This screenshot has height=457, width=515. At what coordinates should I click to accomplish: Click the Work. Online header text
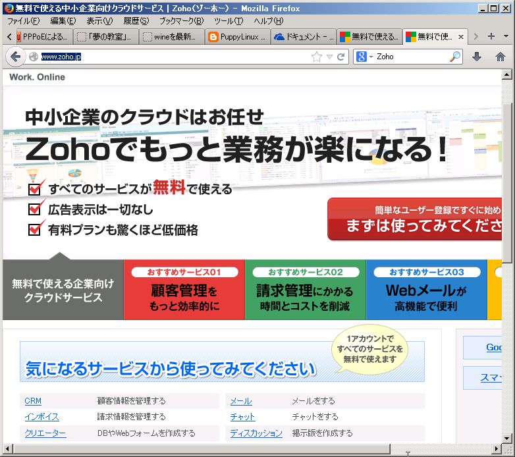37,77
